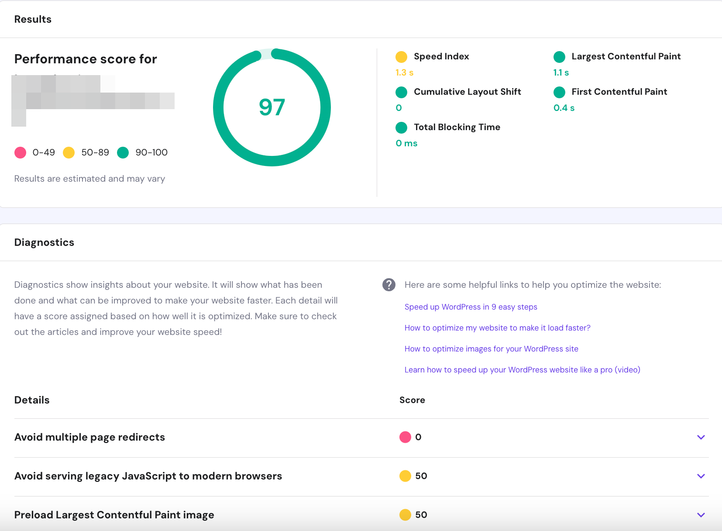
Task: Click the yellow score dot for legacy JavaScript
Action: pos(406,476)
